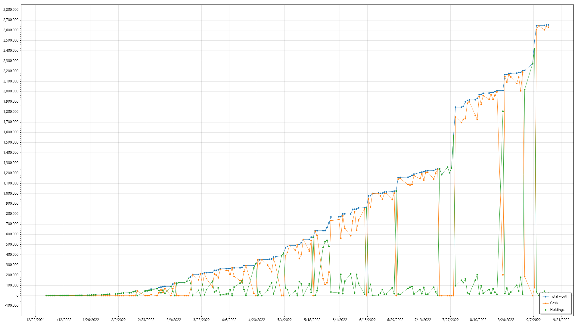This screenshot has width=578, height=325.
Task: Click the orange Cash legend marker
Action: coord(546,303)
